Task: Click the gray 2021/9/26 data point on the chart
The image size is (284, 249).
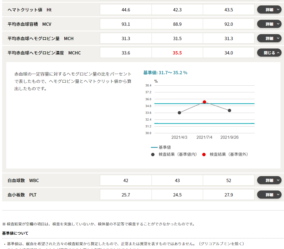Action: (229, 110)
